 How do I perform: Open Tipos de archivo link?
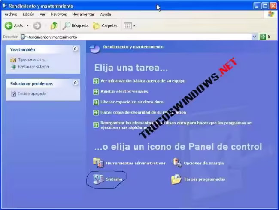(32, 59)
